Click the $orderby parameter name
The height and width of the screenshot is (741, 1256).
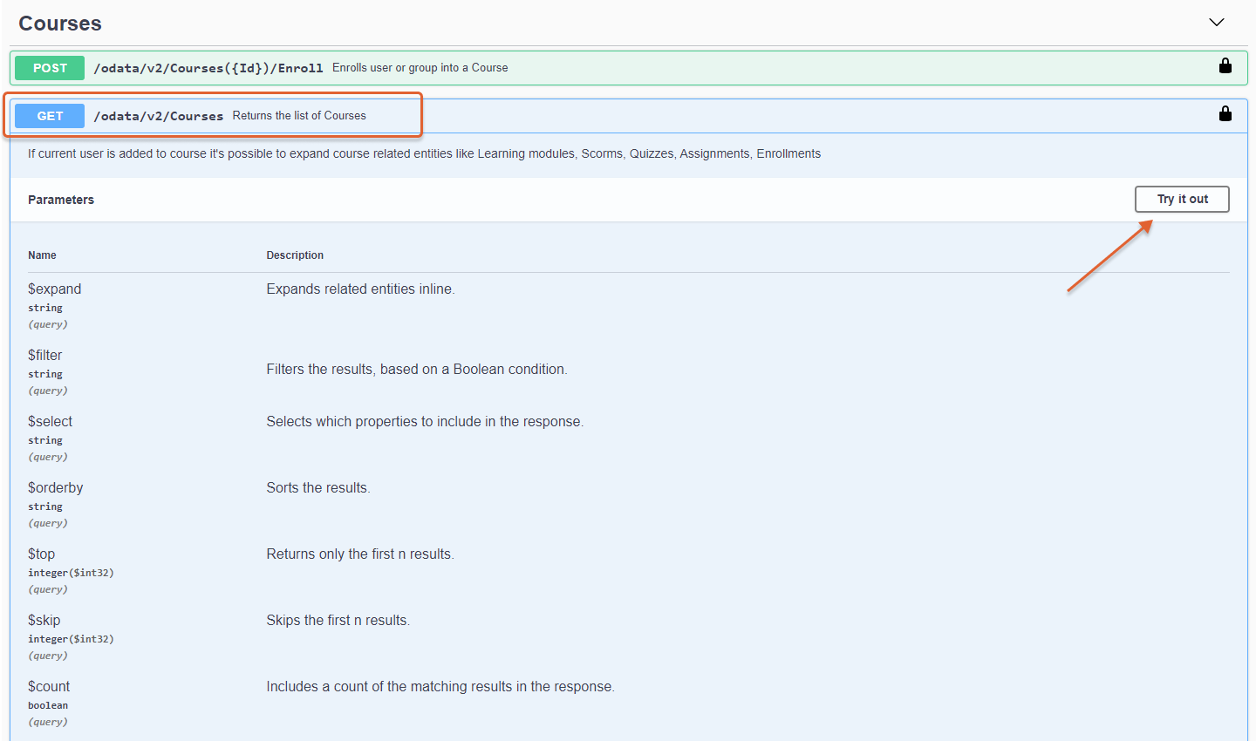pyautogui.click(x=55, y=488)
